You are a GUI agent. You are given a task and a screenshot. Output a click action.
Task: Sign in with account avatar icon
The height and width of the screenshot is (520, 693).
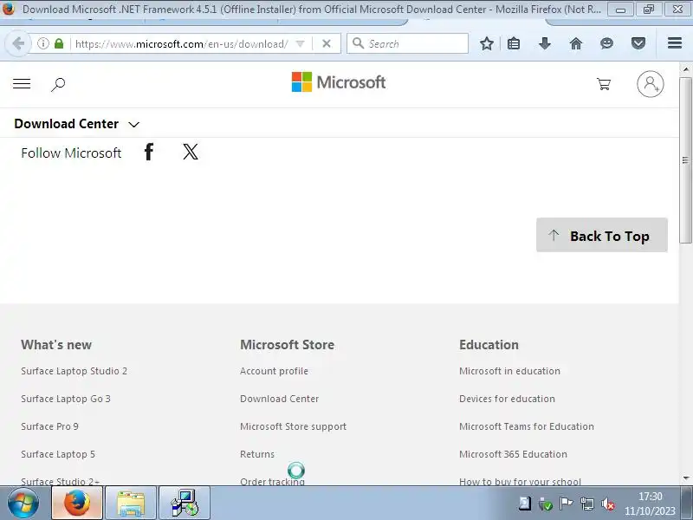tap(651, 83)
